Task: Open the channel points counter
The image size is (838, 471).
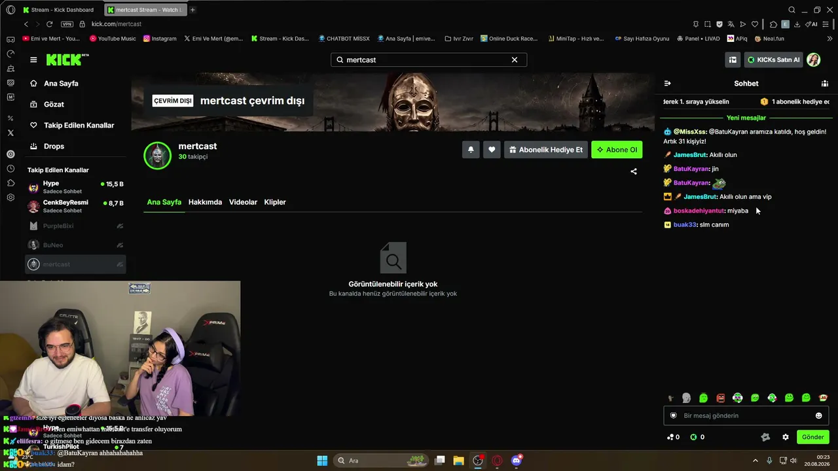Action: pyautogui.click(x=673, y=437)
